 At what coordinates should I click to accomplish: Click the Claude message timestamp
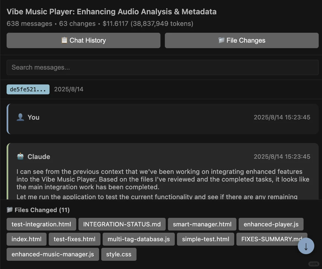(282, 157)
